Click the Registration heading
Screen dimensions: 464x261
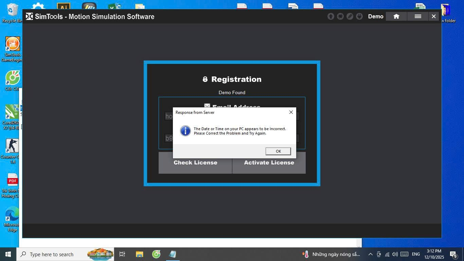[x=236, y=79]
